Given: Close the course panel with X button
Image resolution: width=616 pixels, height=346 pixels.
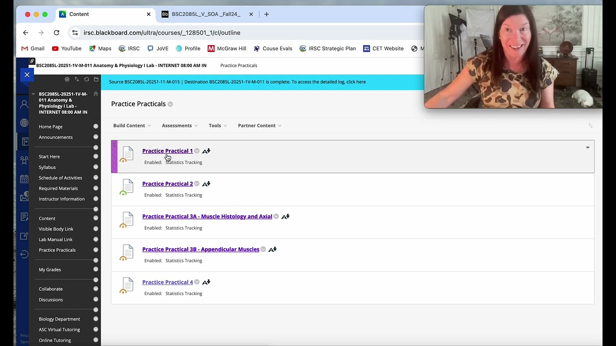Looking at the screenshot, I should [27, 74].
